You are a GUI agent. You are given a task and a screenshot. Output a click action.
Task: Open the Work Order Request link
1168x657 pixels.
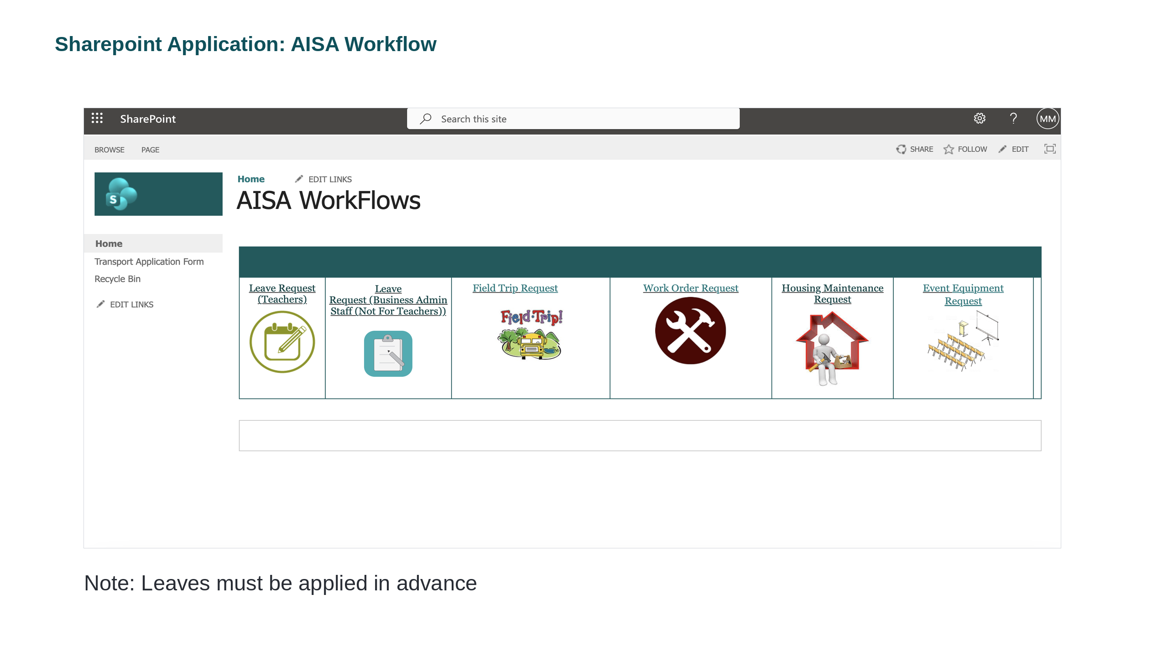click(690, 288)
